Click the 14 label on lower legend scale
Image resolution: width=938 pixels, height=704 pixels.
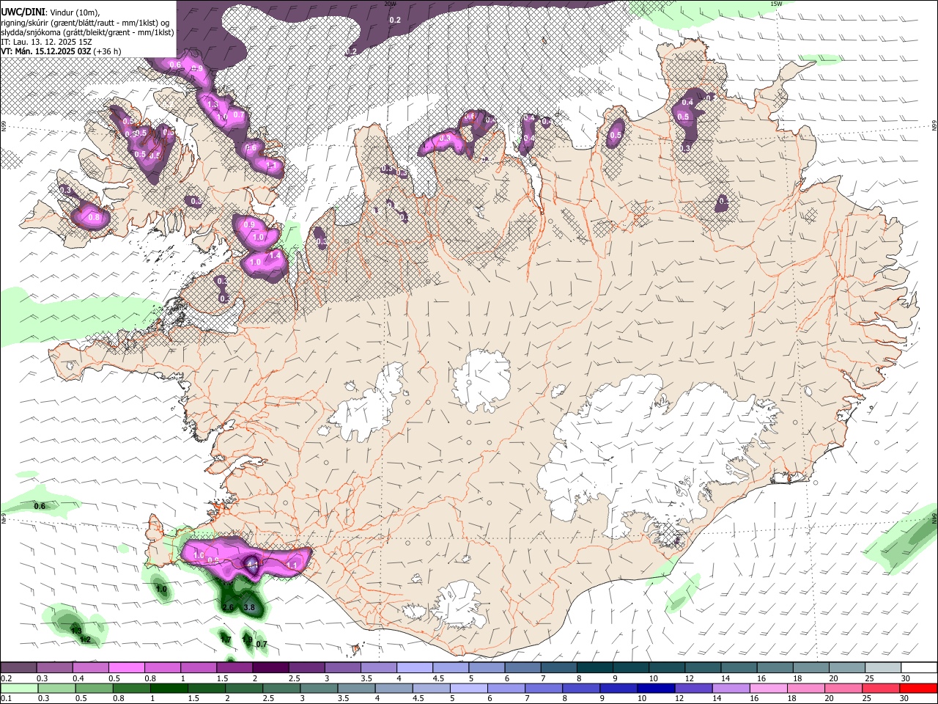pyautogui.click(x=716, y=698)
